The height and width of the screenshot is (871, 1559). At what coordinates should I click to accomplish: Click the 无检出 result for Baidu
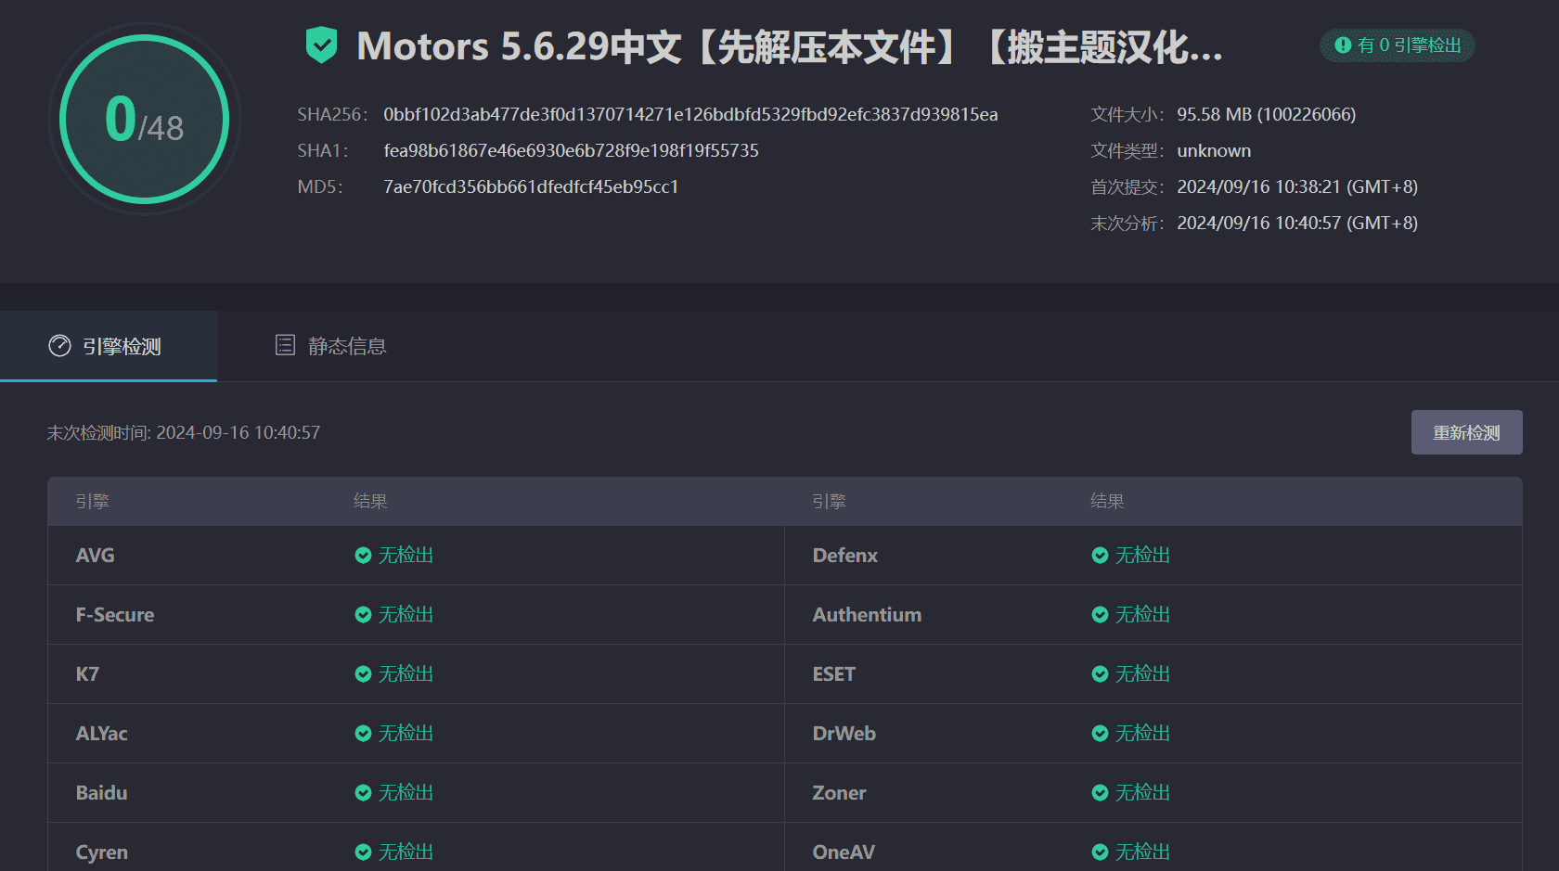pos(406,792)
